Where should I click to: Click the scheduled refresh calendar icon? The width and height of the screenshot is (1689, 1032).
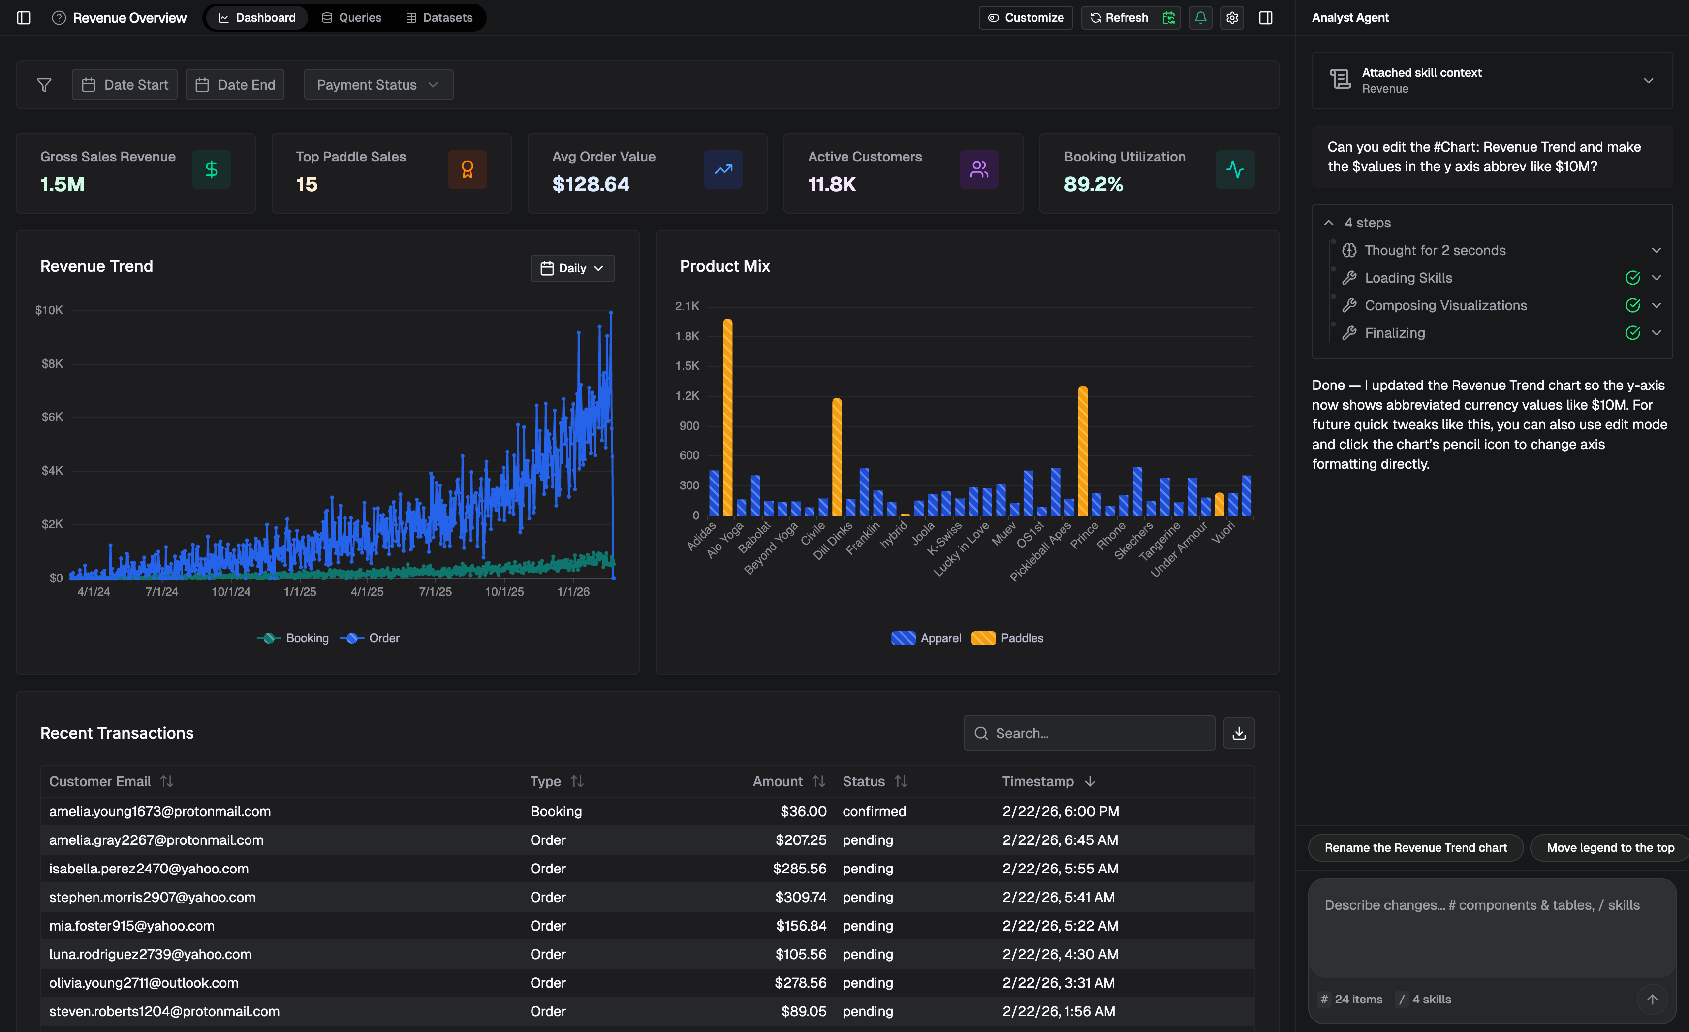click(1169, 18)
